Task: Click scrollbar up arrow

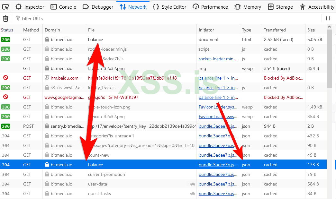Action: click(329, 27)
